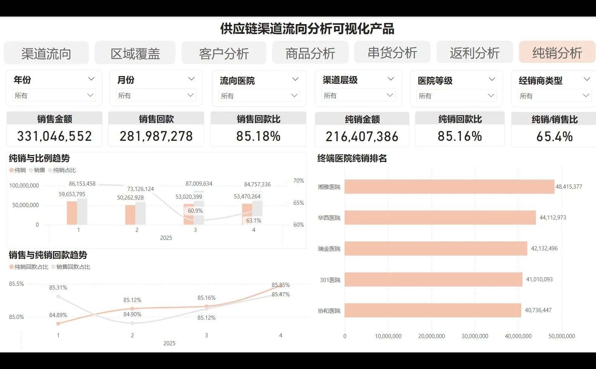Select the 协和医院 bar in ranking chart

tap(433, 310)
